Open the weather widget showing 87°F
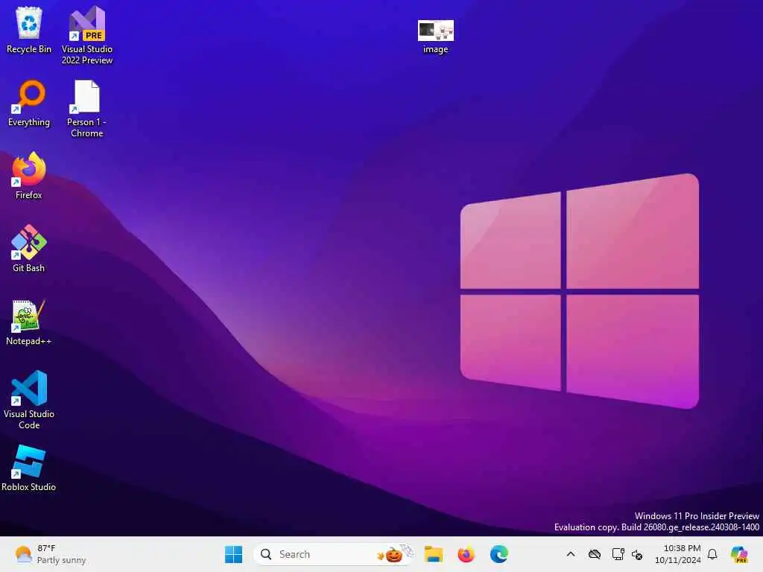The height and width of the screenshot is (572, 763). point(51,554)
